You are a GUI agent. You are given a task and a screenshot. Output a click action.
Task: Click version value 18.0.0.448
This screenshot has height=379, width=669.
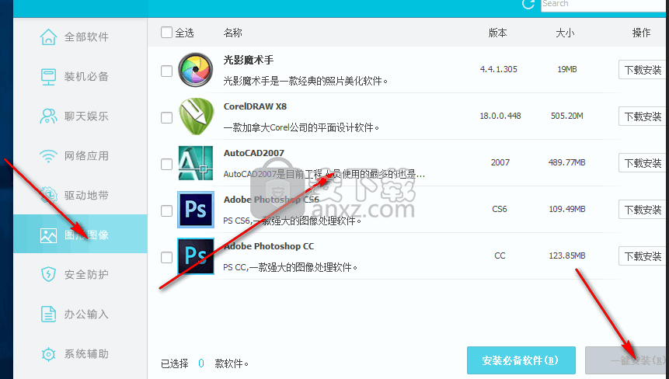(500, 116)
